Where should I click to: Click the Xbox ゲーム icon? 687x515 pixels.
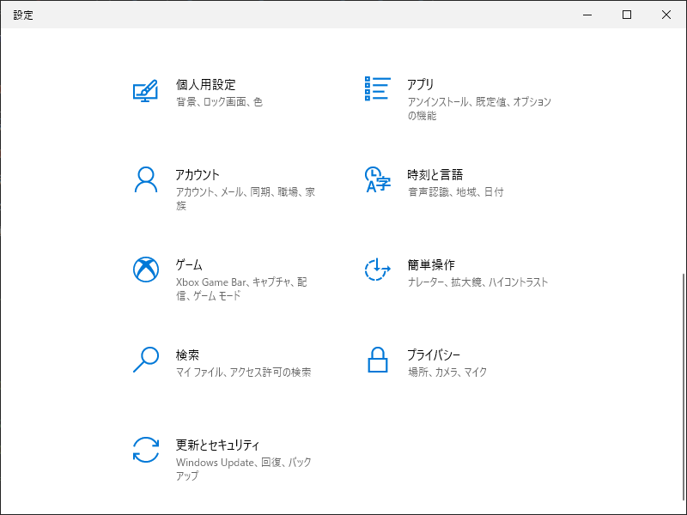click(x=146, y=270)
